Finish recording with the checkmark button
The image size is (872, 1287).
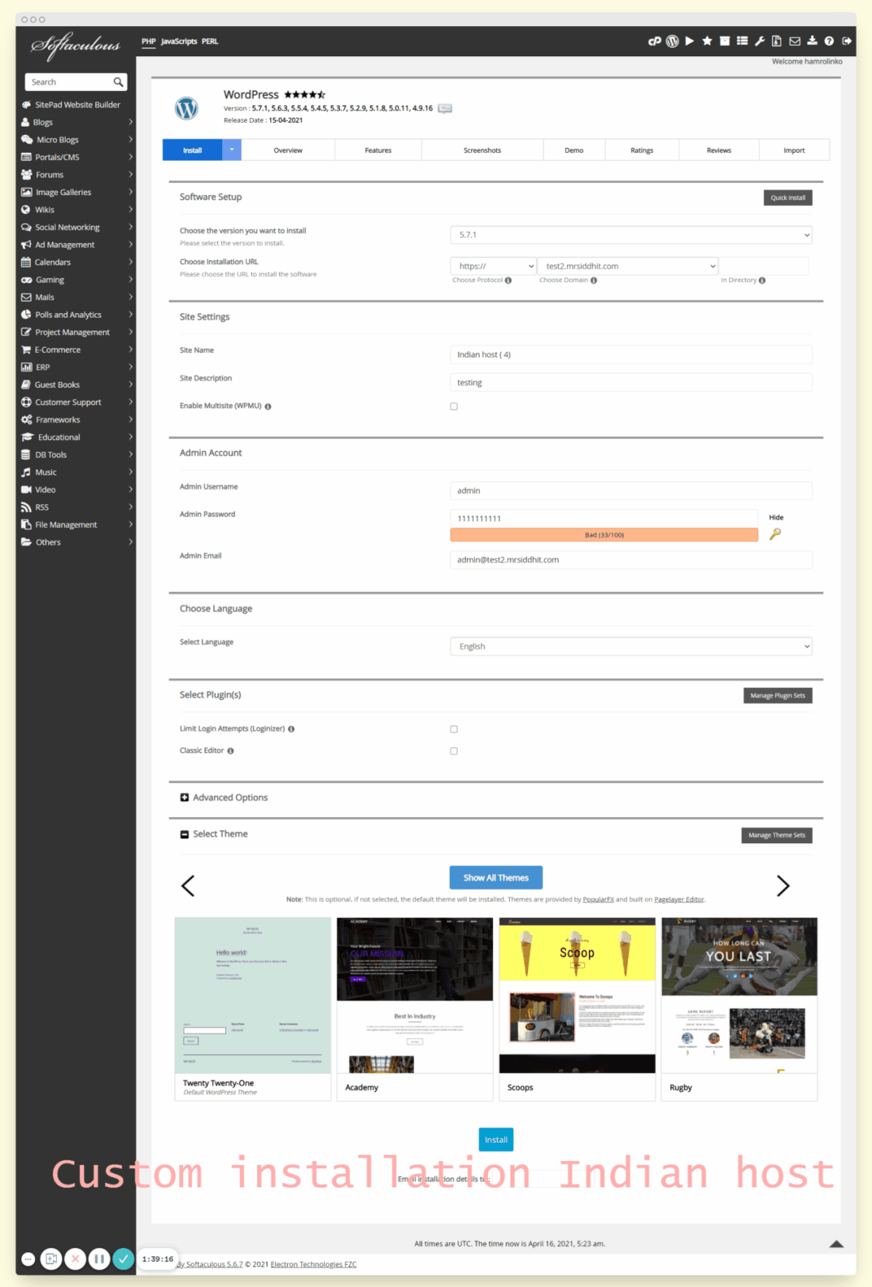123,1258
